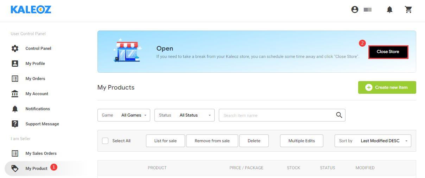Click the plus icon on Create new item
The image size is (425, 178).
point(369,87)
